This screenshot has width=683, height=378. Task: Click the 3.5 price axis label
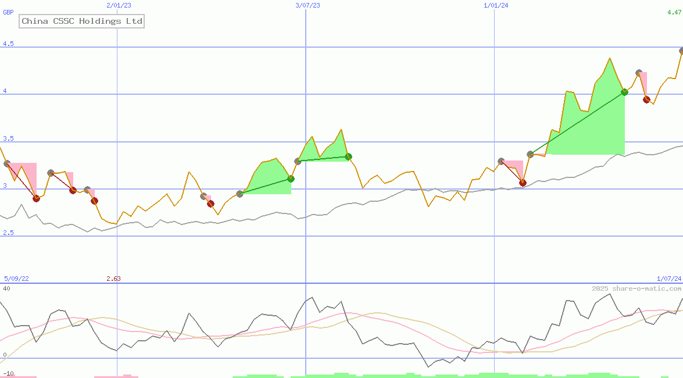point(8,138)
